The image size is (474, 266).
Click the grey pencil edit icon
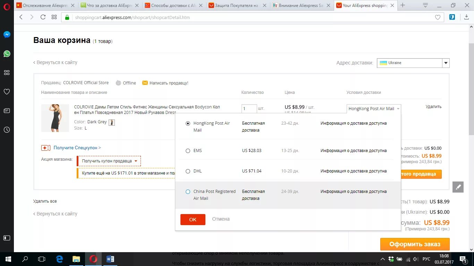(458, 187)
